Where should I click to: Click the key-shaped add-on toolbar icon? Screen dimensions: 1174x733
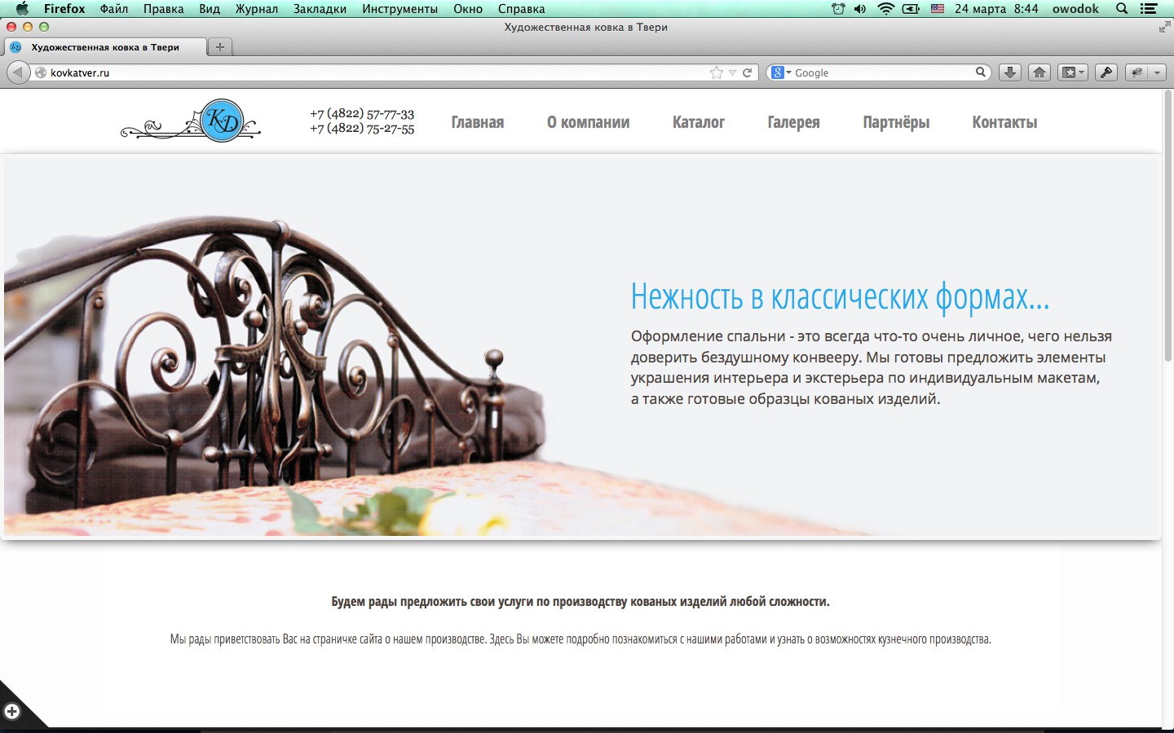(1106, 72)
